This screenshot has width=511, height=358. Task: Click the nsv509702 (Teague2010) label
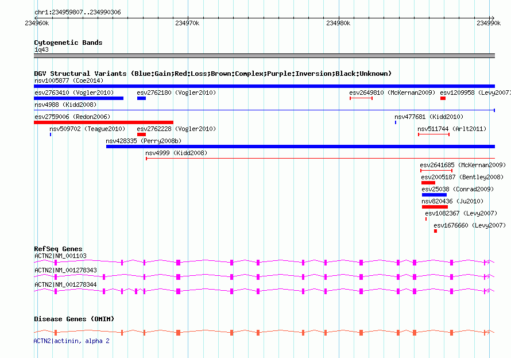click(87, 129)
